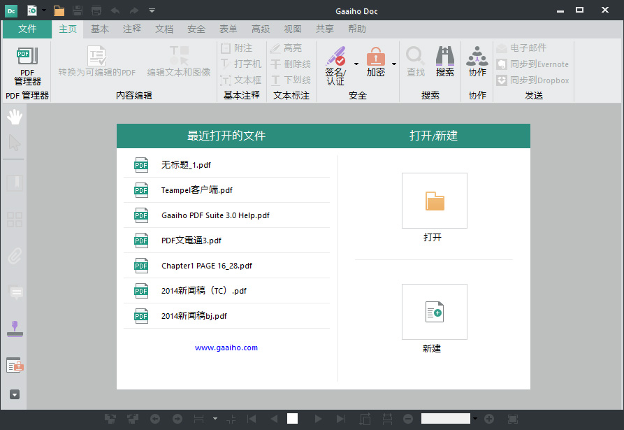
Task: Open recent file PDF文電通3.pdf
Action: click(x=227, y=240)
